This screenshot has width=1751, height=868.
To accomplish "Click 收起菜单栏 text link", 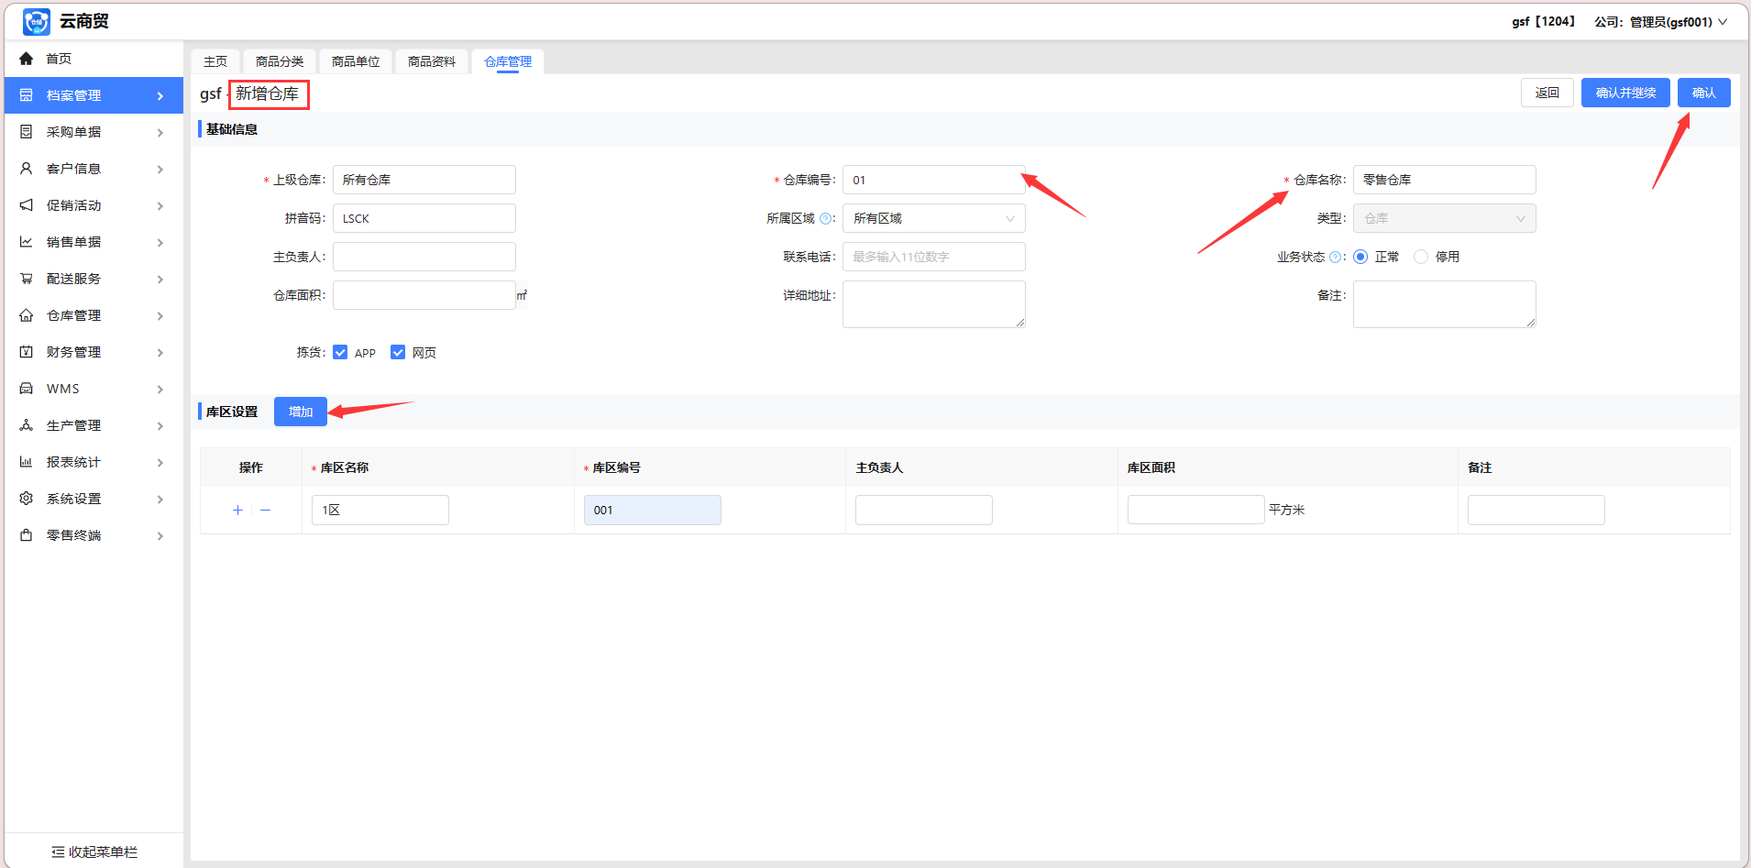I will pos(103,852).
